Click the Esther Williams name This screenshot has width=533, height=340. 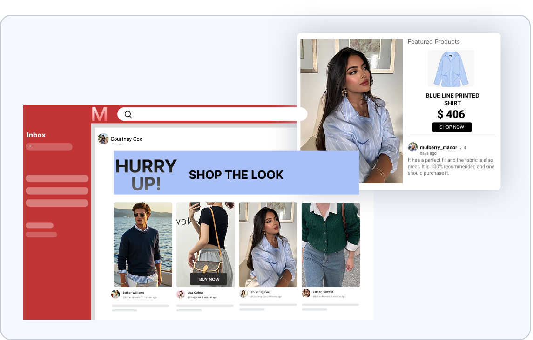[133, 293]
